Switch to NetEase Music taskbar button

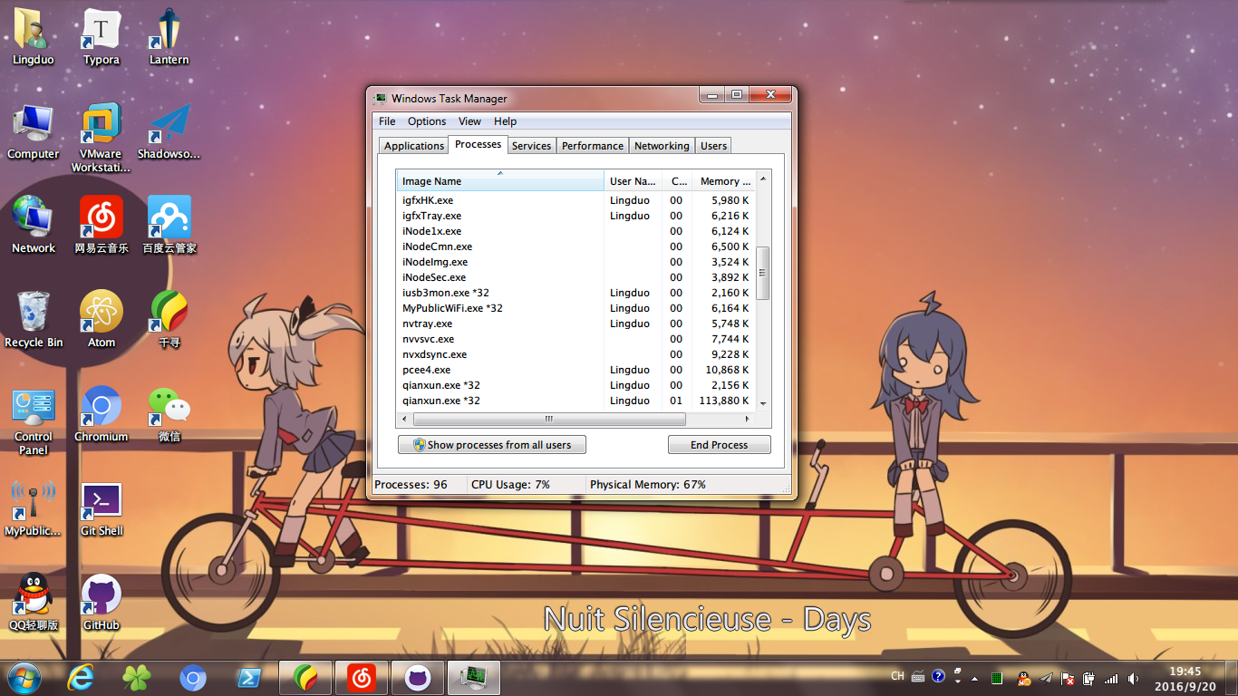362,678
